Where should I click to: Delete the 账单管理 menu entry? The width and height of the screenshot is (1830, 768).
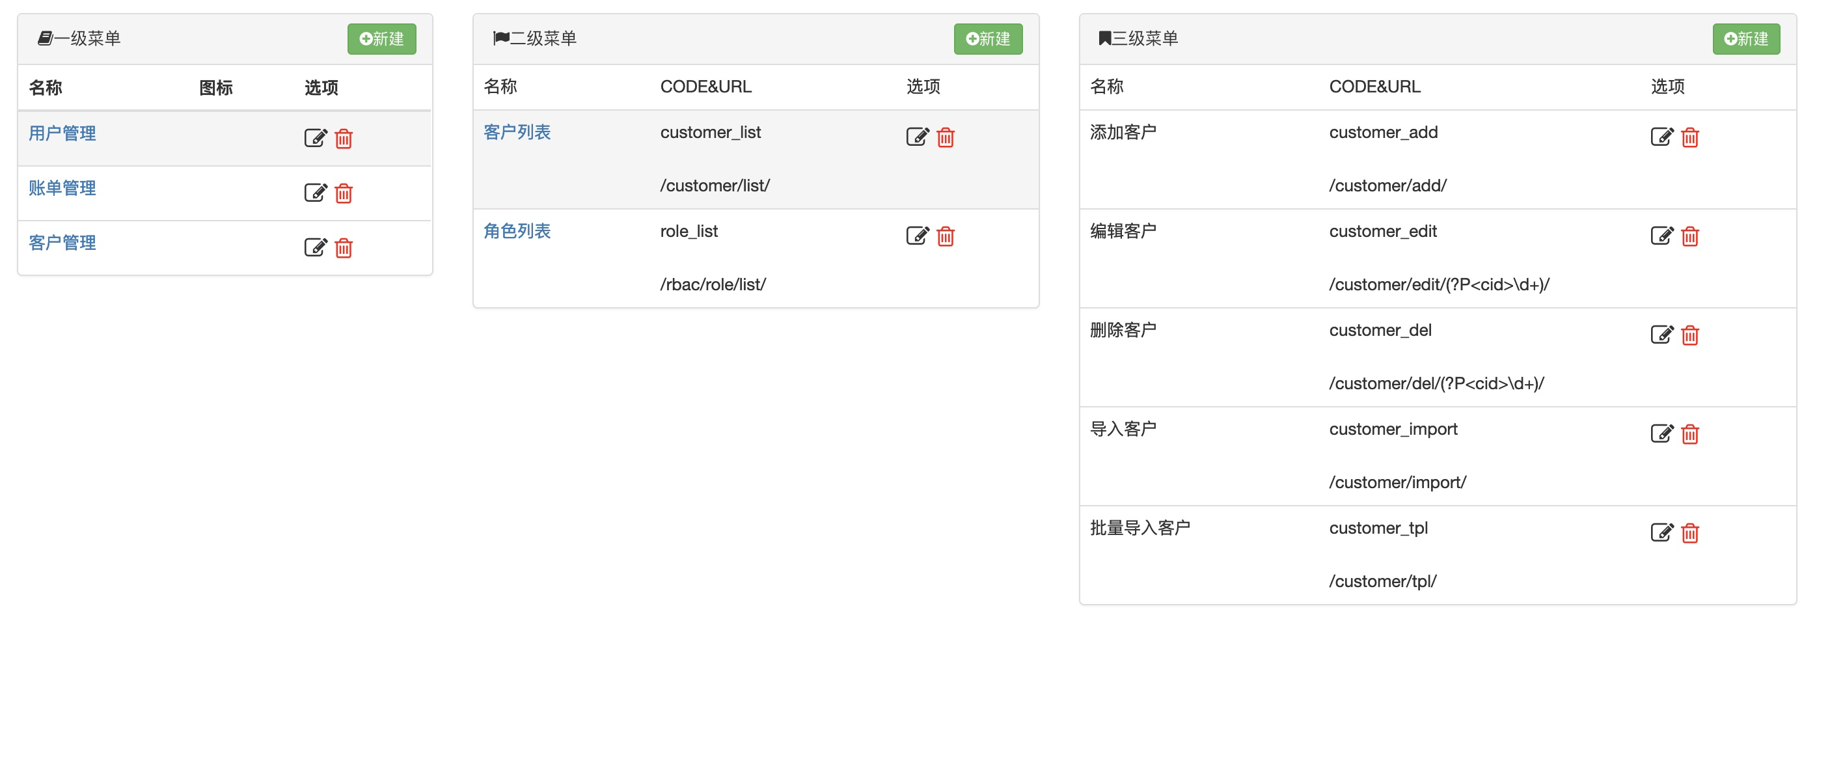point(344,193)
